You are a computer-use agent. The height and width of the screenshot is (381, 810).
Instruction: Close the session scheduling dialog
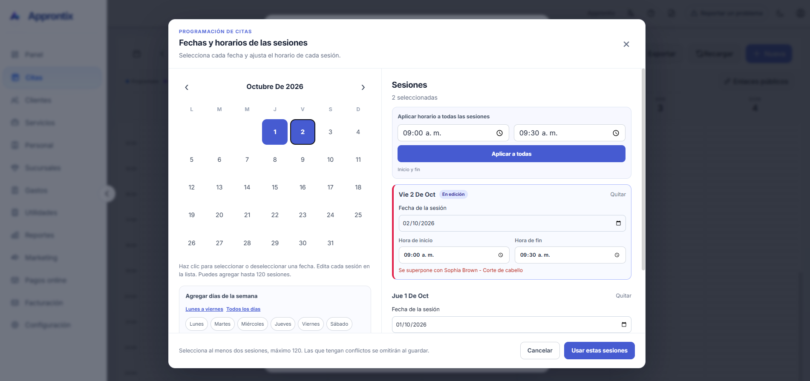pyautogui.click(x=626, y=44)
